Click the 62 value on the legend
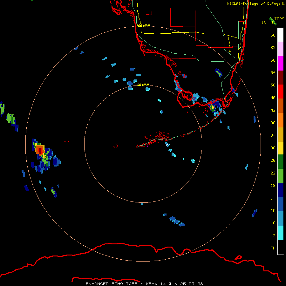286x286 pixels. pos(273,48)
